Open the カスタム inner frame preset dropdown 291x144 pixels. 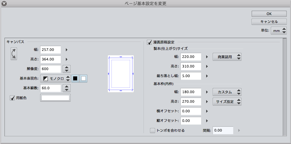click(227, 92)
